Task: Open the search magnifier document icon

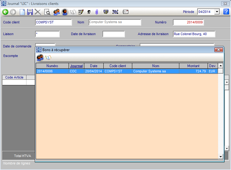Action: [x=47, y=12]
